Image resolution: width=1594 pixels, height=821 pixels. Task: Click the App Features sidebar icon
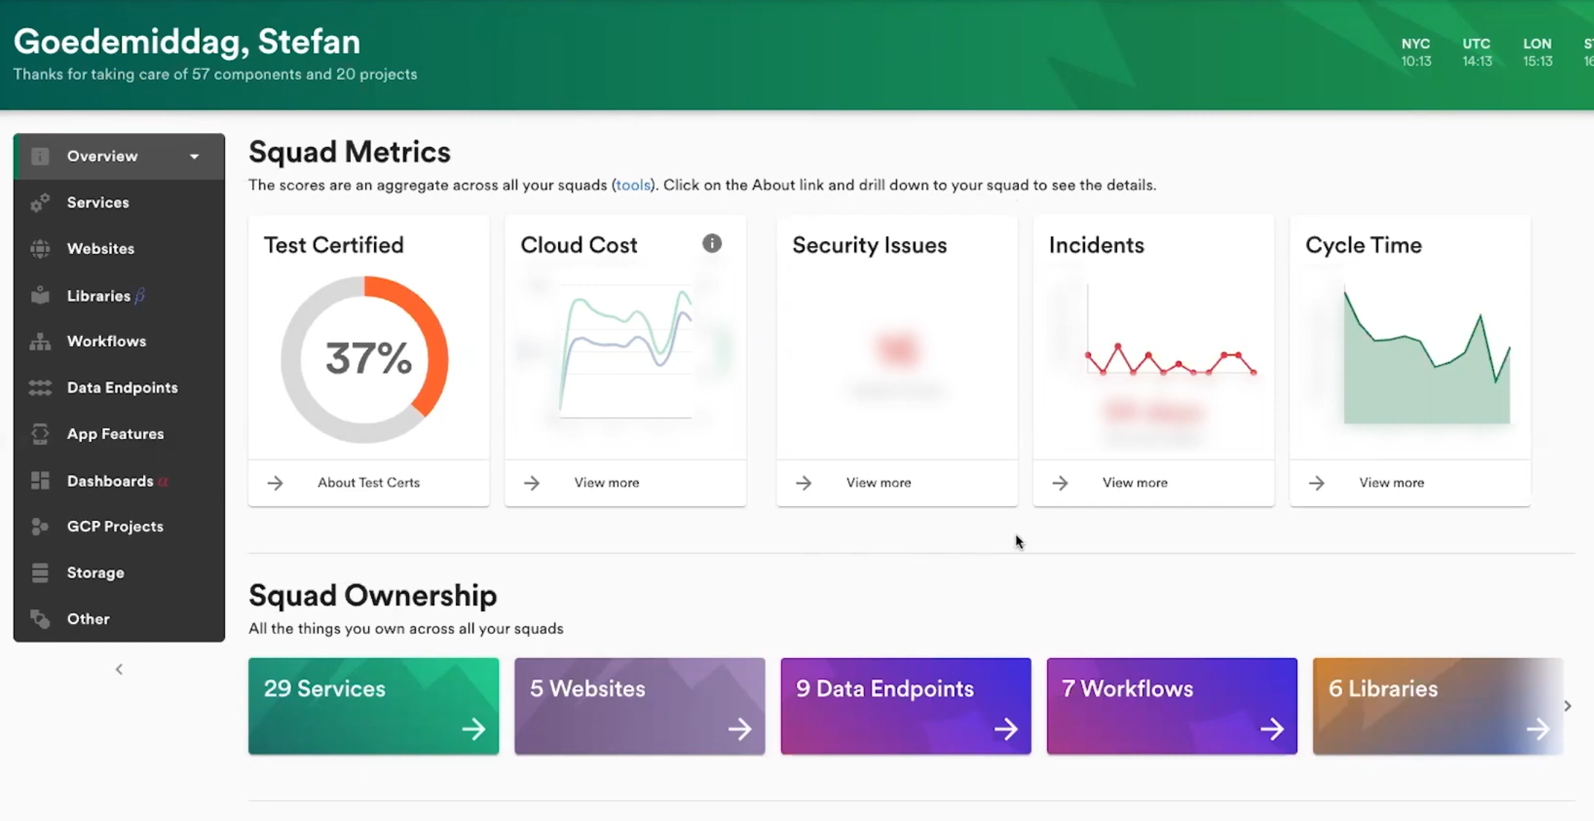click(x=40, y=434)
